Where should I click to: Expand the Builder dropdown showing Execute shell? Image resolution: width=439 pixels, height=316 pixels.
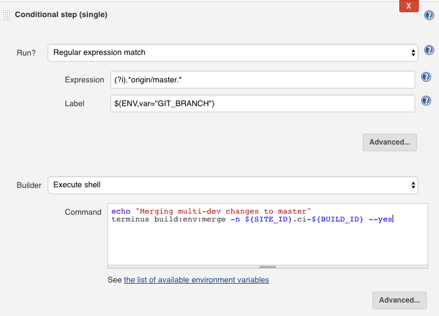233,184
